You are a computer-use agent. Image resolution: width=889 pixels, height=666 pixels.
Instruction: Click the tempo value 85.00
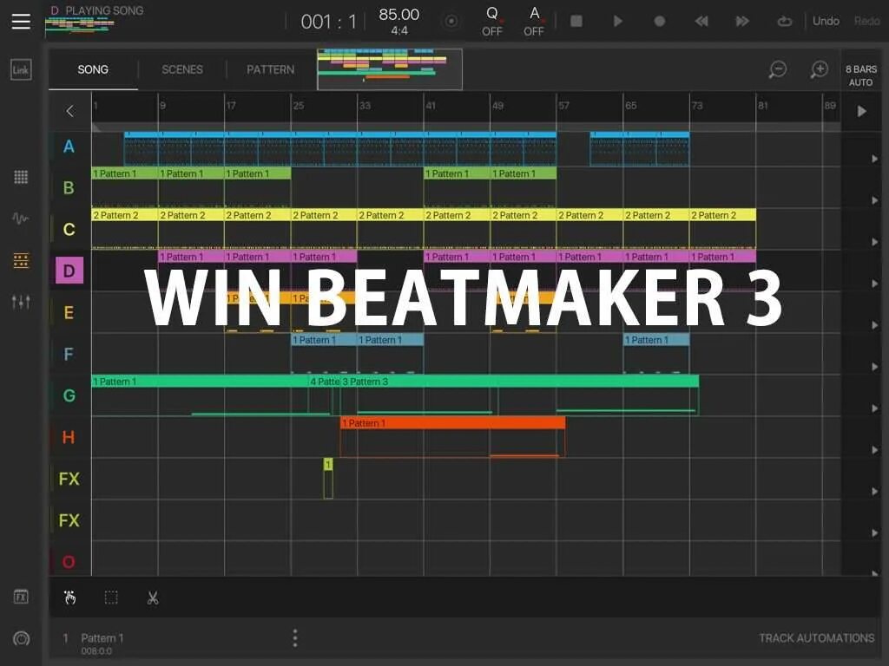399,15
